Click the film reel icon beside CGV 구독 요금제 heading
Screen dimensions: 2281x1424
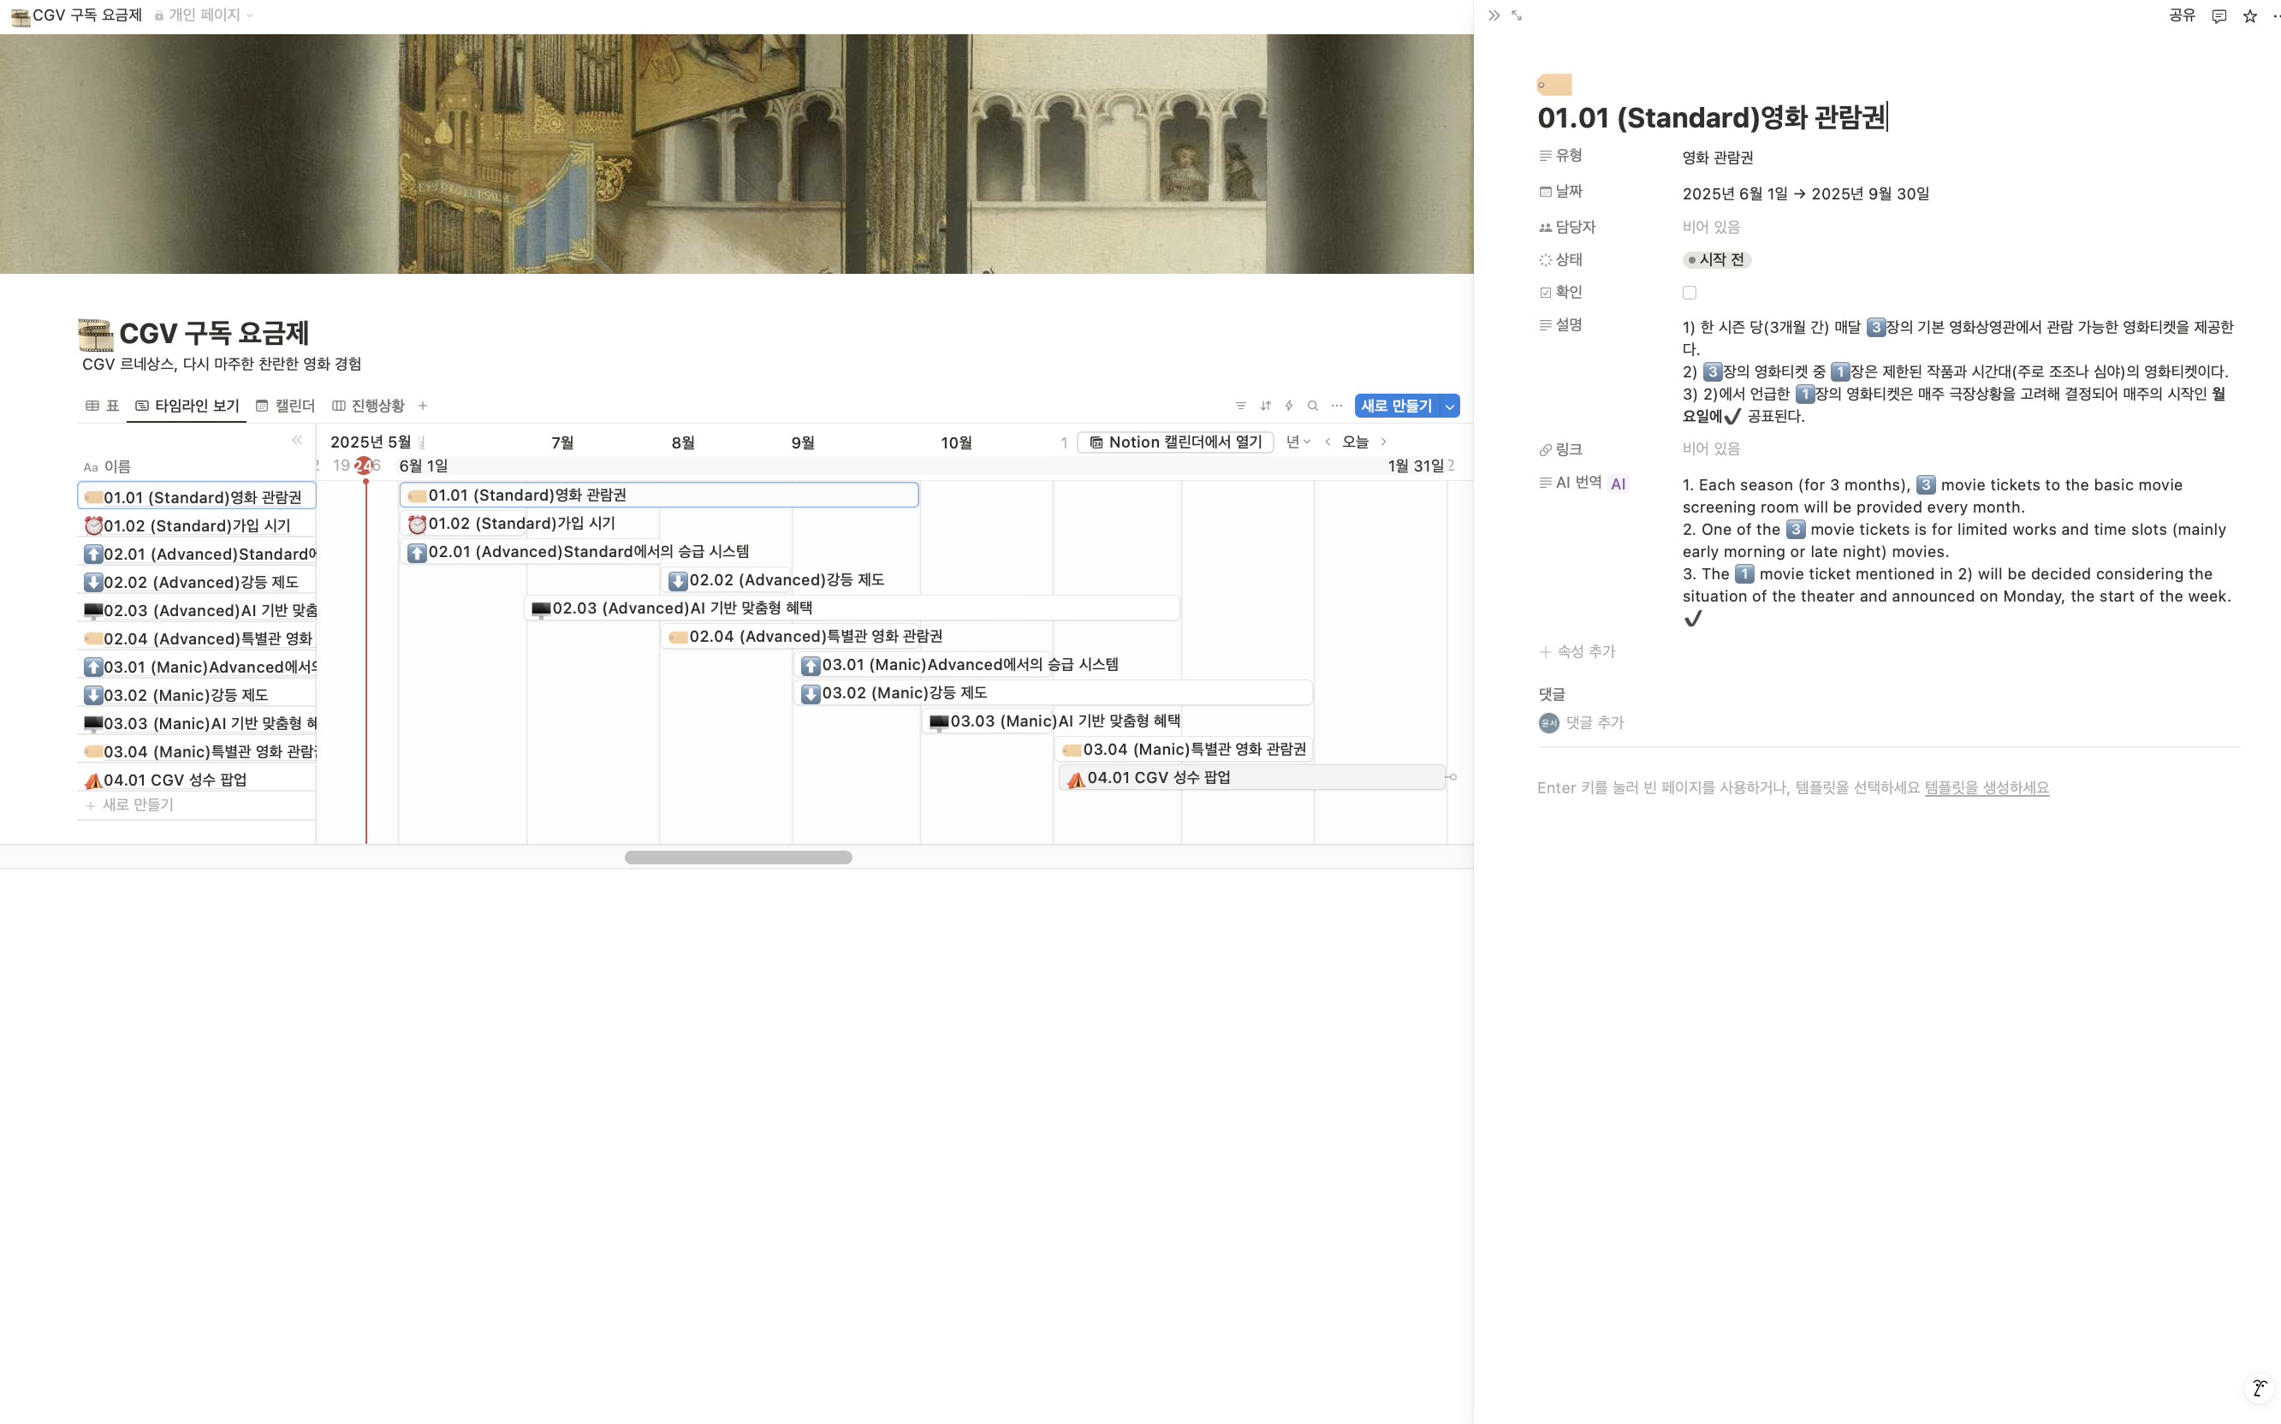coord(95,334)
